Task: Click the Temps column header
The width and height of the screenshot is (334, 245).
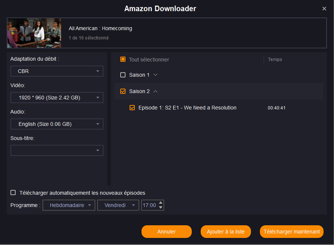Action: [275, 60]
